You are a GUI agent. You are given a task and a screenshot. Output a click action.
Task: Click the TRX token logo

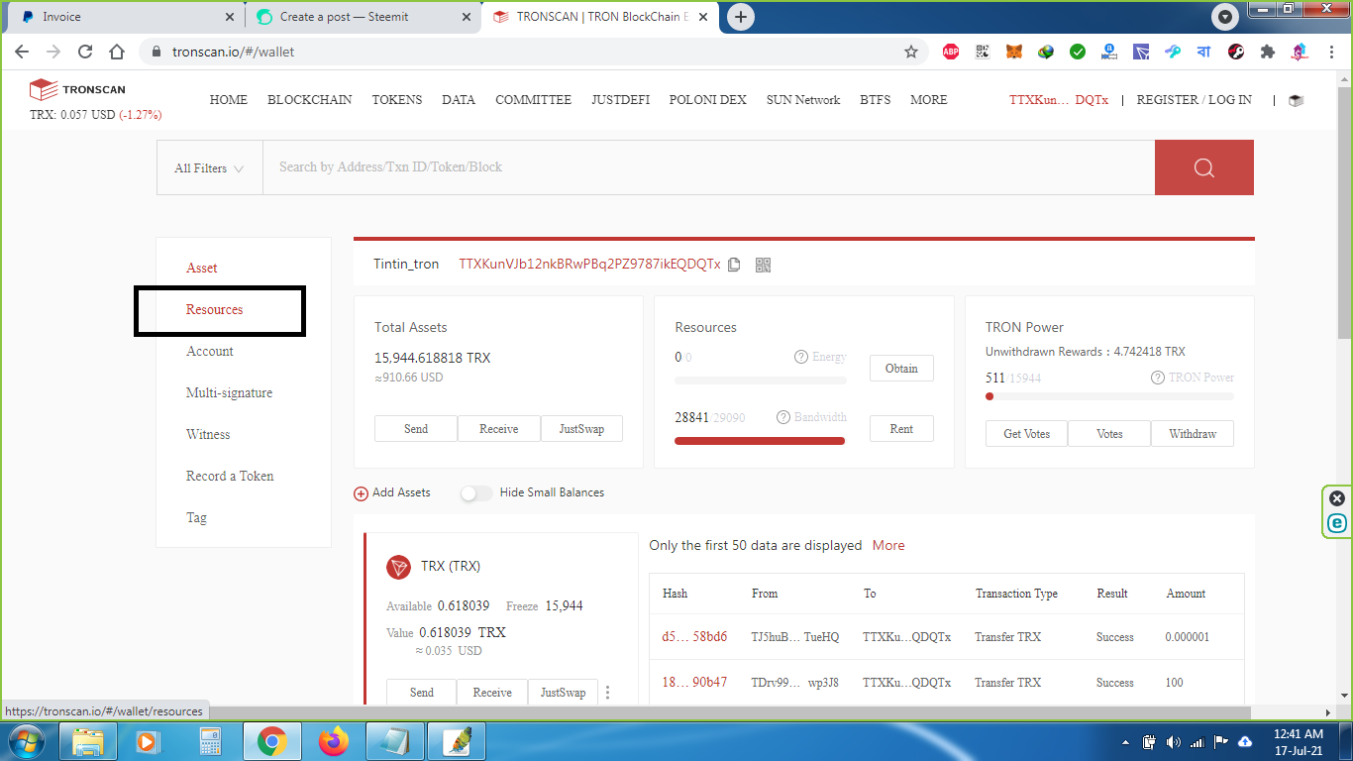[x=398, y=567]
